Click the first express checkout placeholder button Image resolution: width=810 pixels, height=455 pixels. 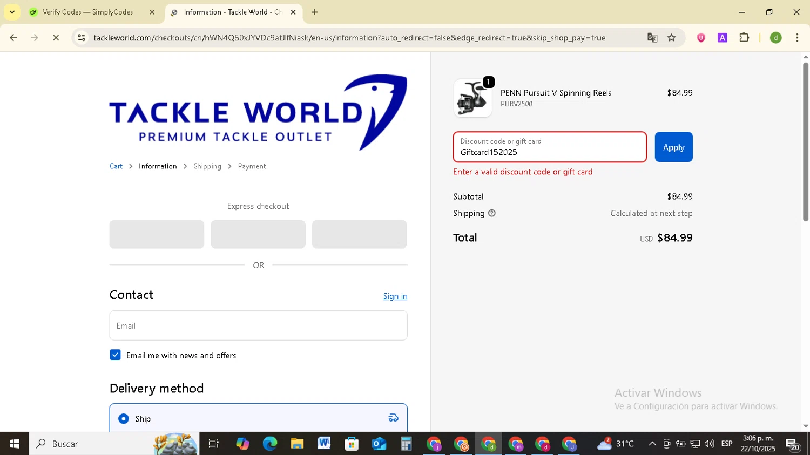157,234
